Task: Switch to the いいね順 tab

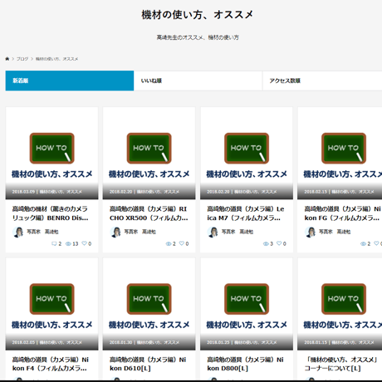Action: point(198,81)
